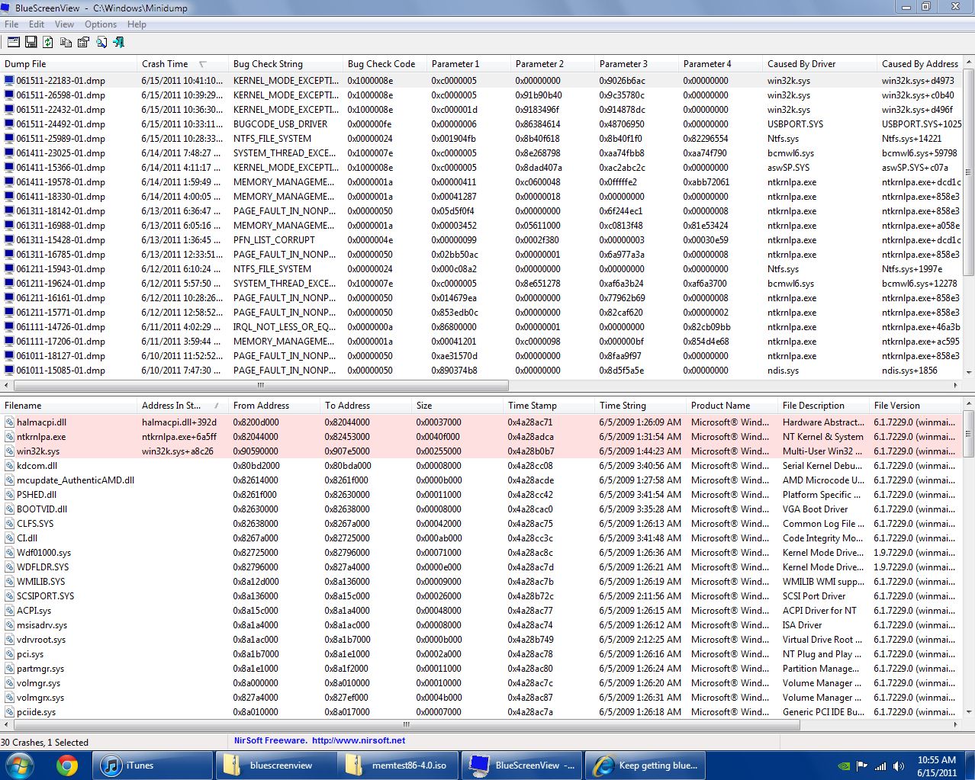
Task: Copy selected items using the toolbar icon
Action: 66,42
